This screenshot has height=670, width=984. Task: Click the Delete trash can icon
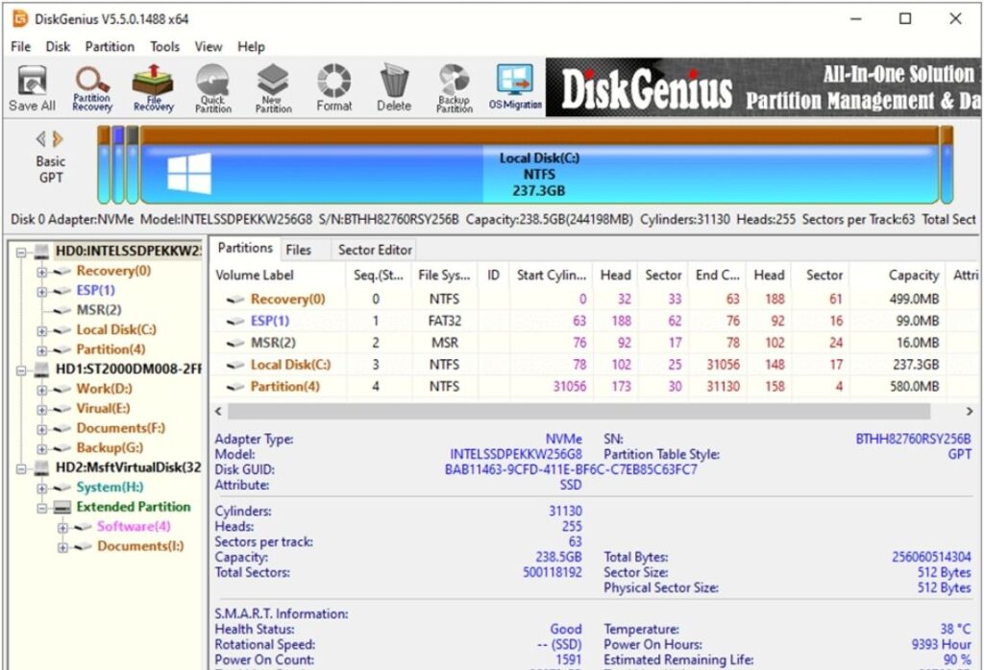pos(393,87)
